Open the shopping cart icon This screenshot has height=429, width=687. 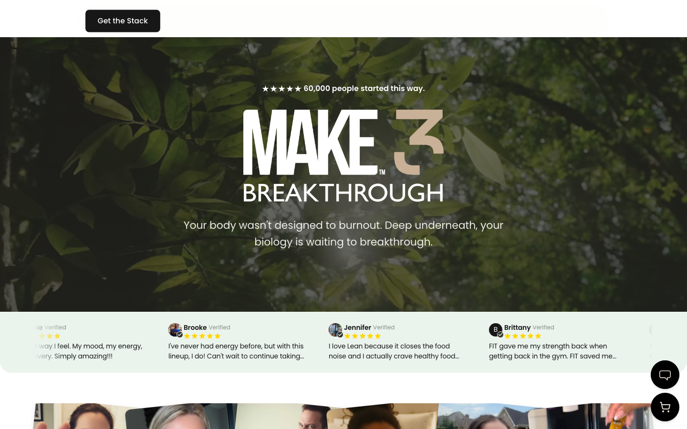point(665,407)
